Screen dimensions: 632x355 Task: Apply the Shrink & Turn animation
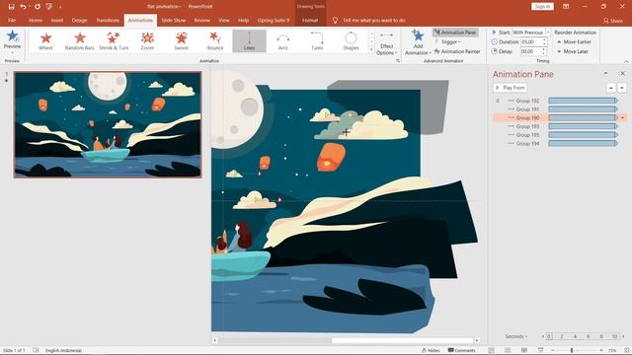coord(114,41)
